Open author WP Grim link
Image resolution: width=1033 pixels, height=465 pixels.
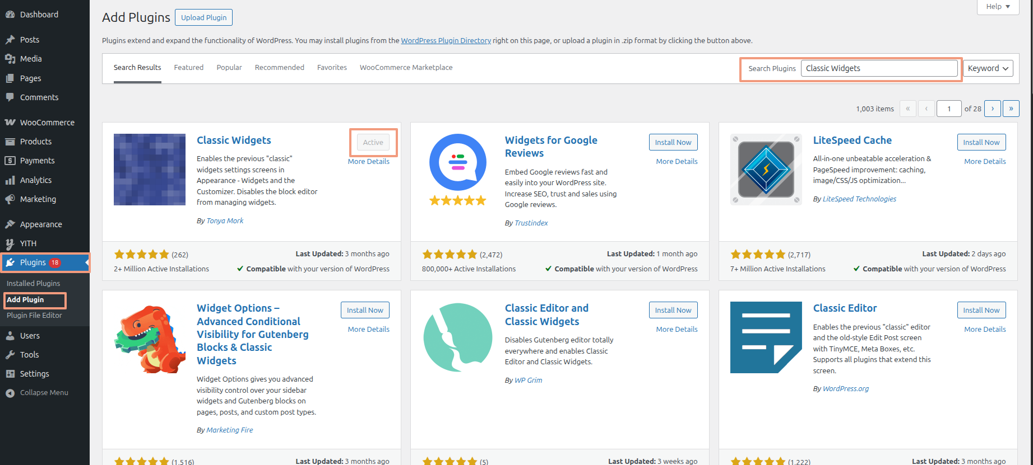click(x=529, y=381)
